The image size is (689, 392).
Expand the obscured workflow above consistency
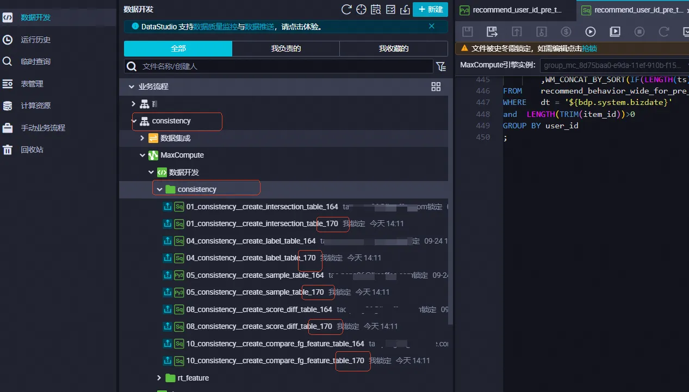coord(134,104)
